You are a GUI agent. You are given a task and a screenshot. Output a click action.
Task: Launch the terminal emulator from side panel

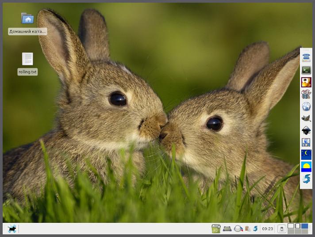pos(306,70)
